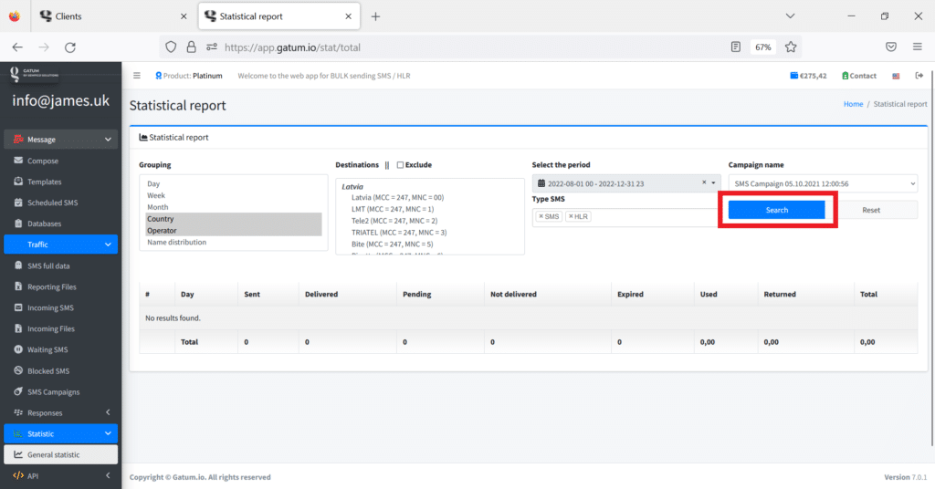
Task: Expand the Responses sidebar section
Action: tap(61, 412)
